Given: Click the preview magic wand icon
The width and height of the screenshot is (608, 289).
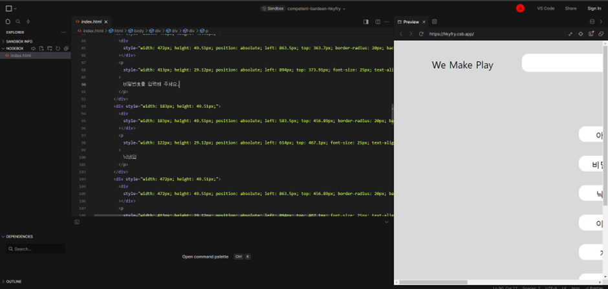Looking at the screenshot, I should 570,34.
